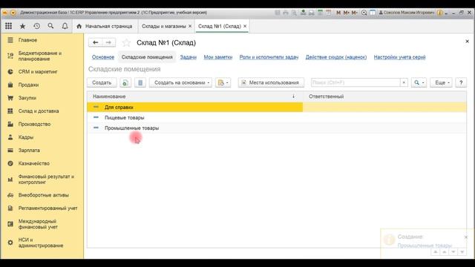Image resolution: width=475 pixels, height=267 pixels.
Task: Go forward with the right arrow button
Action: tap(108, 42)
